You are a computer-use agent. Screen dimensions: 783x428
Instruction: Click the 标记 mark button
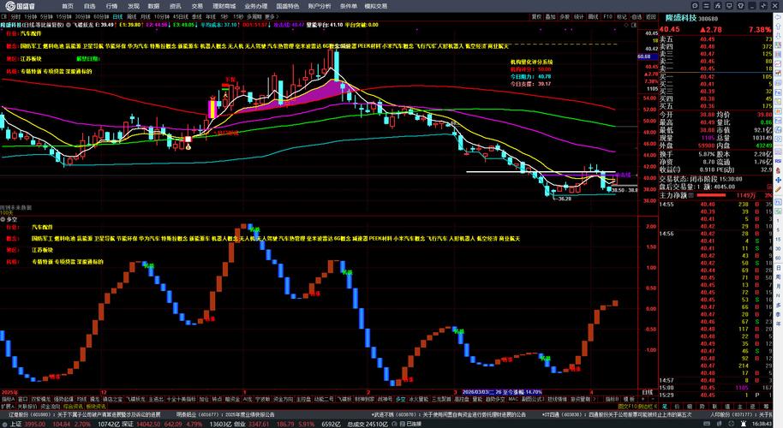coord(622,16)
